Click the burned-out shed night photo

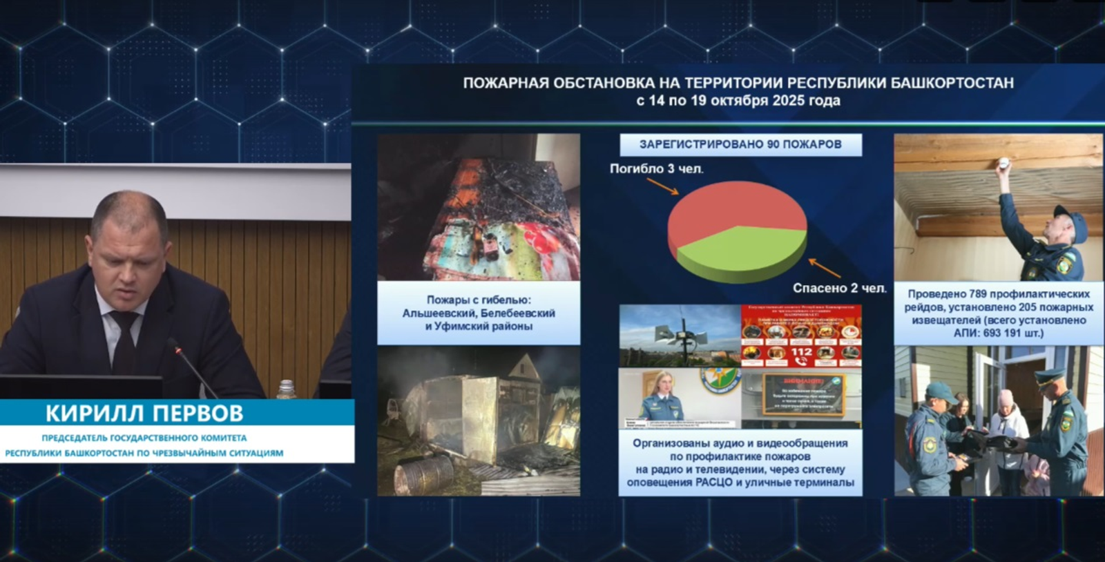pos(479,421)
